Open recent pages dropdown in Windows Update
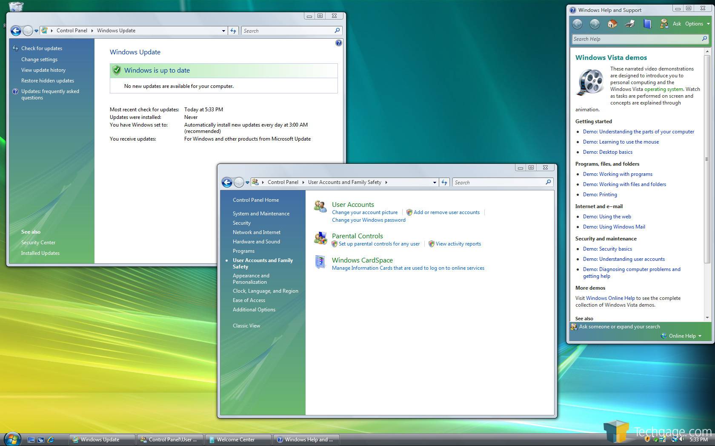 36,31
